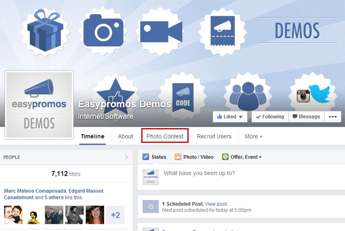Image resolution: width=345 pixels, height=231 pixels.
Task: Open the black-and-white man profile photo
Action: point(75,215)
